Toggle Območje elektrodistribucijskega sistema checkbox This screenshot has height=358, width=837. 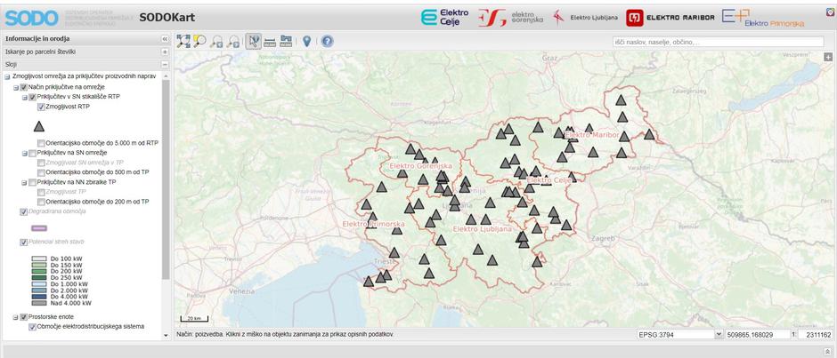(33, 327)
